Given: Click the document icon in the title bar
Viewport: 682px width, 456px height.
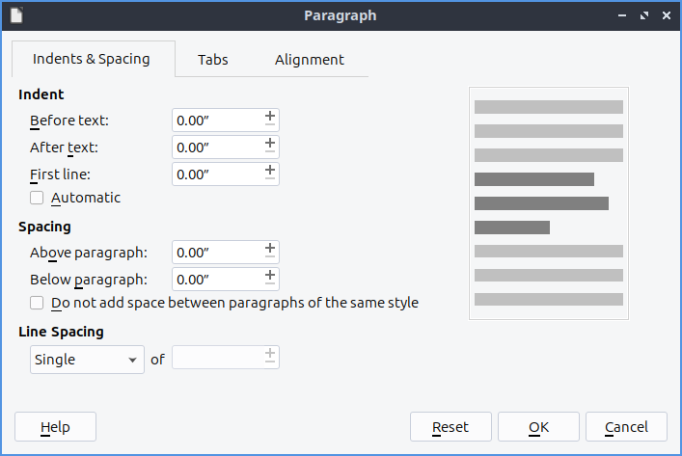Looking at the screenshot, I should (16, 15).
